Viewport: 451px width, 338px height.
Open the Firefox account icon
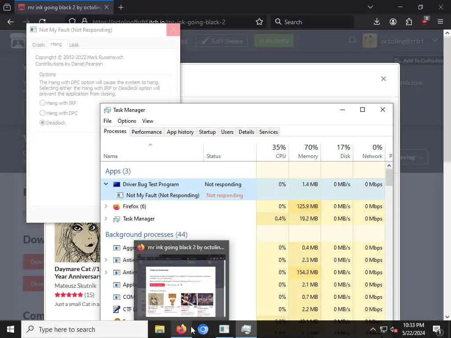[393, 22]
